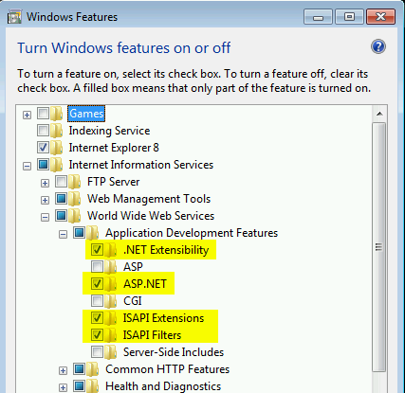Click the Common HTTP Features folder icon
405x393 pixels.
point(93,369)
